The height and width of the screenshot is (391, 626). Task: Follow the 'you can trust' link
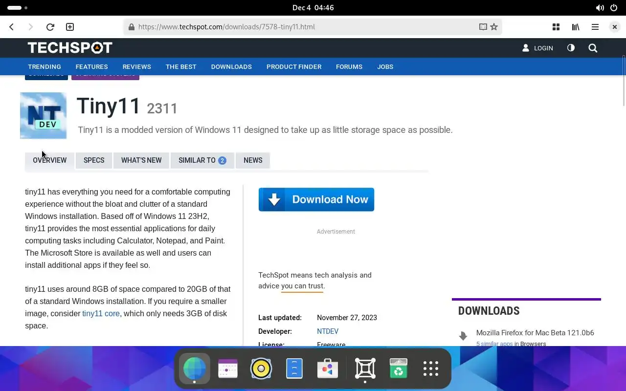[x=302, y=286]
